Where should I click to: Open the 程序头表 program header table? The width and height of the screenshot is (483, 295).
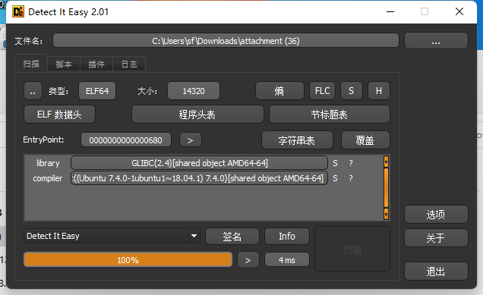click(x=197, y=115)
